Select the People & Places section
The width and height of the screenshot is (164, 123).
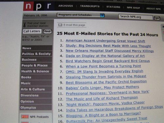point(36,65)
